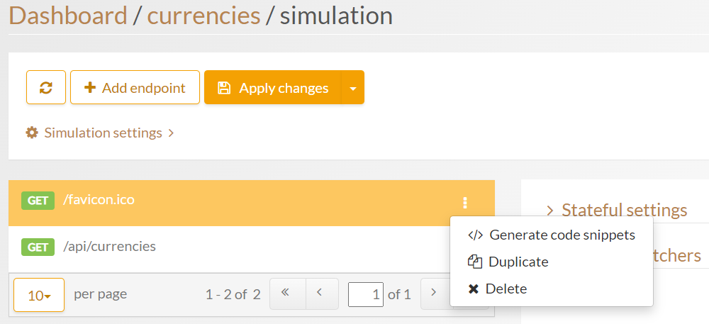Open the 10 per page dropdown
The height and width of the screenshot is (324, 709).
pos(39,295)
